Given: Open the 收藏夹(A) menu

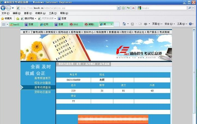Looking at the screenshot, I should point(40,13).
